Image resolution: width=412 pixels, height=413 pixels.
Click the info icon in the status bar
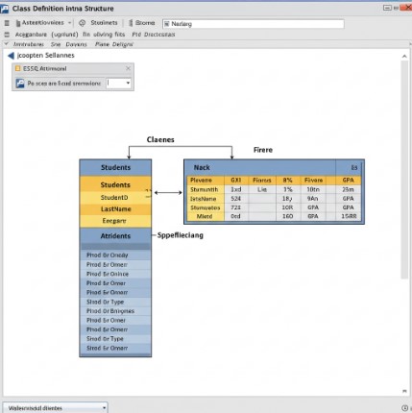[404, 408]
